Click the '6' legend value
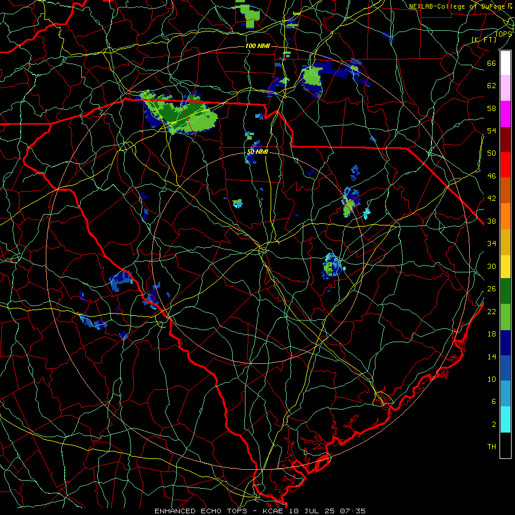The width and height of the screenshot is (515, 515). coord(494,401)
